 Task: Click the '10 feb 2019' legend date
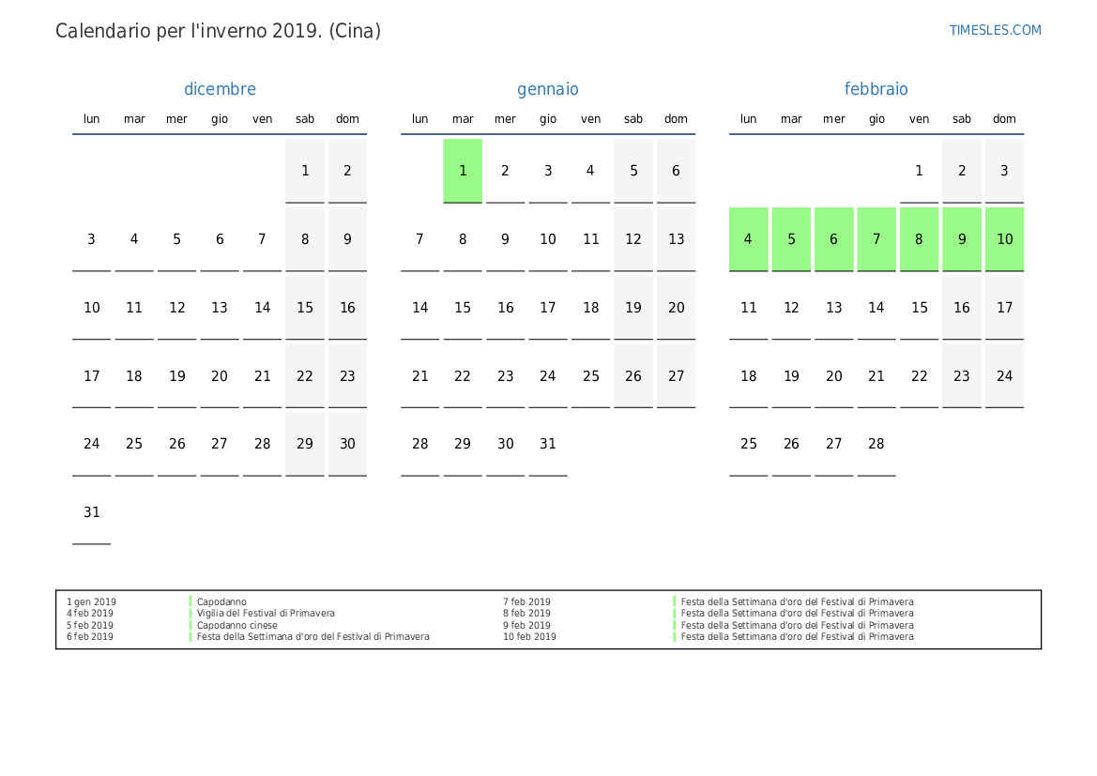pos(529,637)
